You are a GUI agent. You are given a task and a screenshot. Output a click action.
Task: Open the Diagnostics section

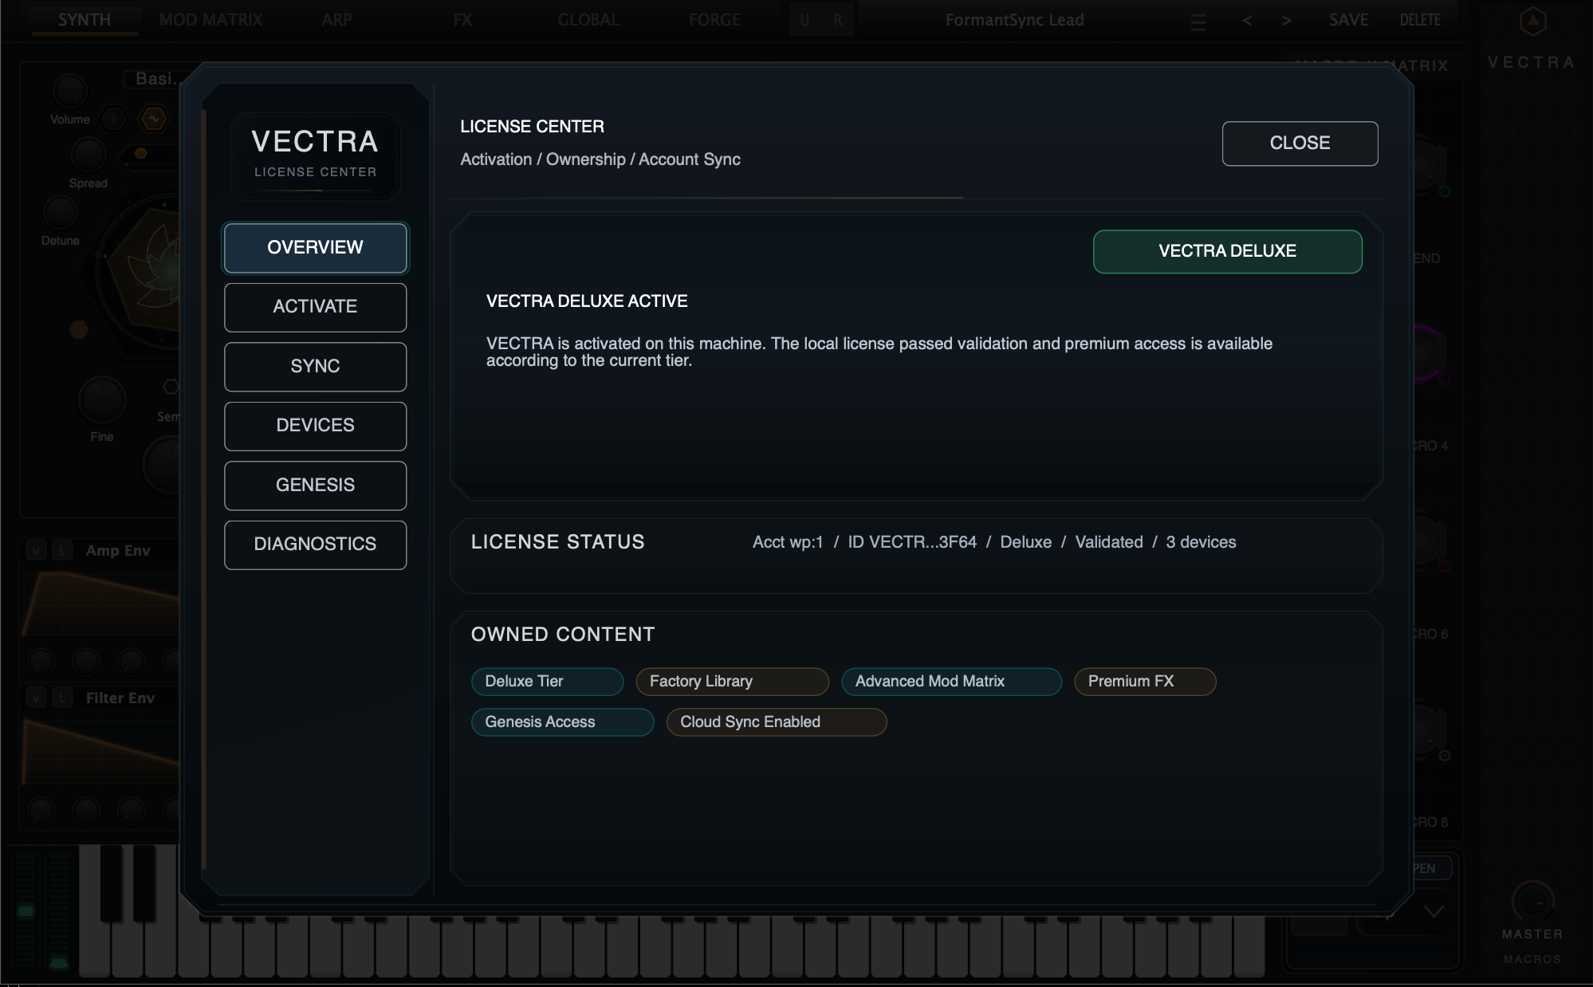(x=315, y=545)
